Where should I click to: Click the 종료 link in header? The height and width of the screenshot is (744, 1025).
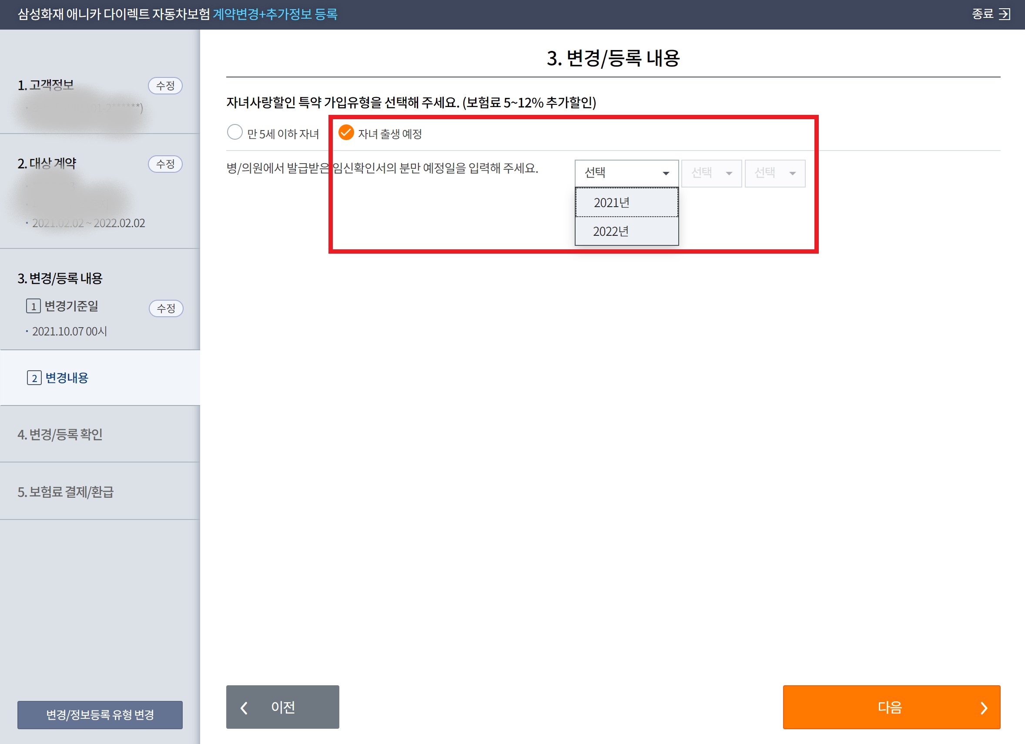point(982,14)
